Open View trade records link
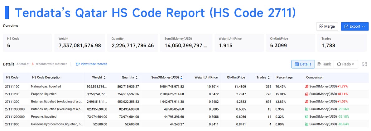The height and width of the screenshot is (131, 371). tap(94, 64)
